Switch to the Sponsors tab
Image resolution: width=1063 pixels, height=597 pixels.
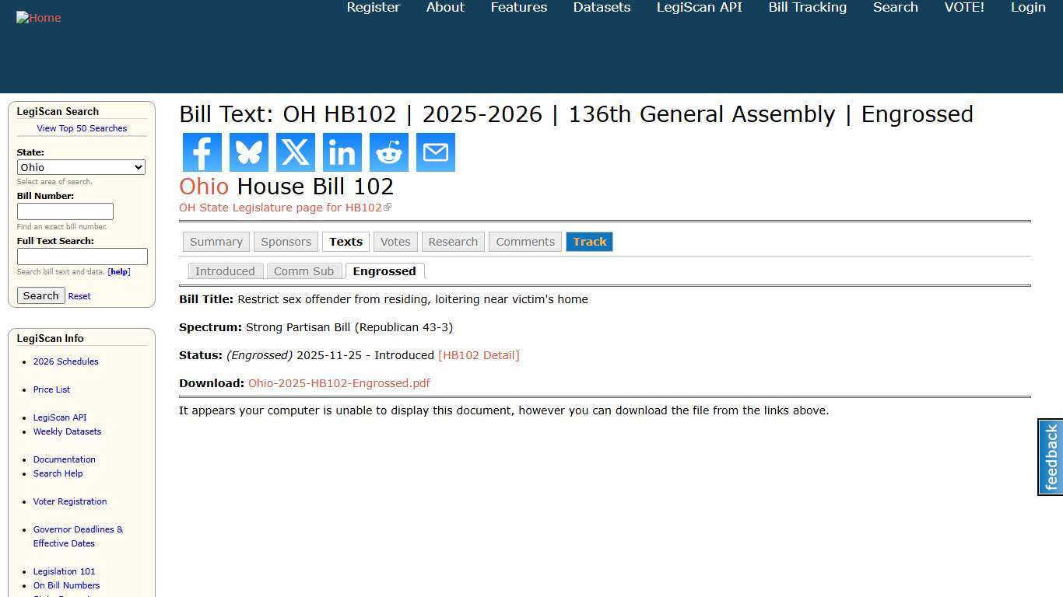[286, 242]
